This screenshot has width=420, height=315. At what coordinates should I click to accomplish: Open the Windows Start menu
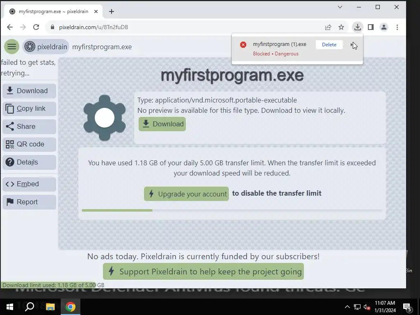pos(10,307)
